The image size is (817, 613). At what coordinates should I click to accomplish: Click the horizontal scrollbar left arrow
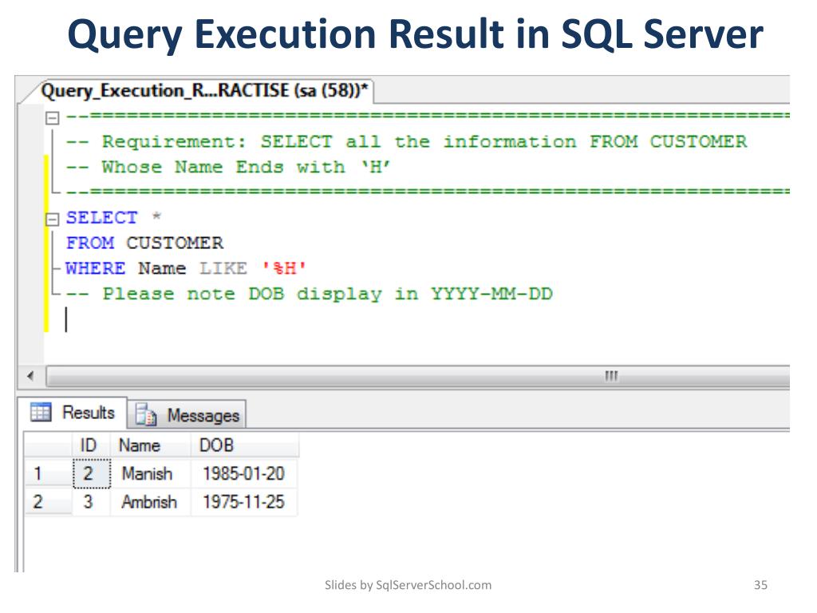click(x=31, y=376)
